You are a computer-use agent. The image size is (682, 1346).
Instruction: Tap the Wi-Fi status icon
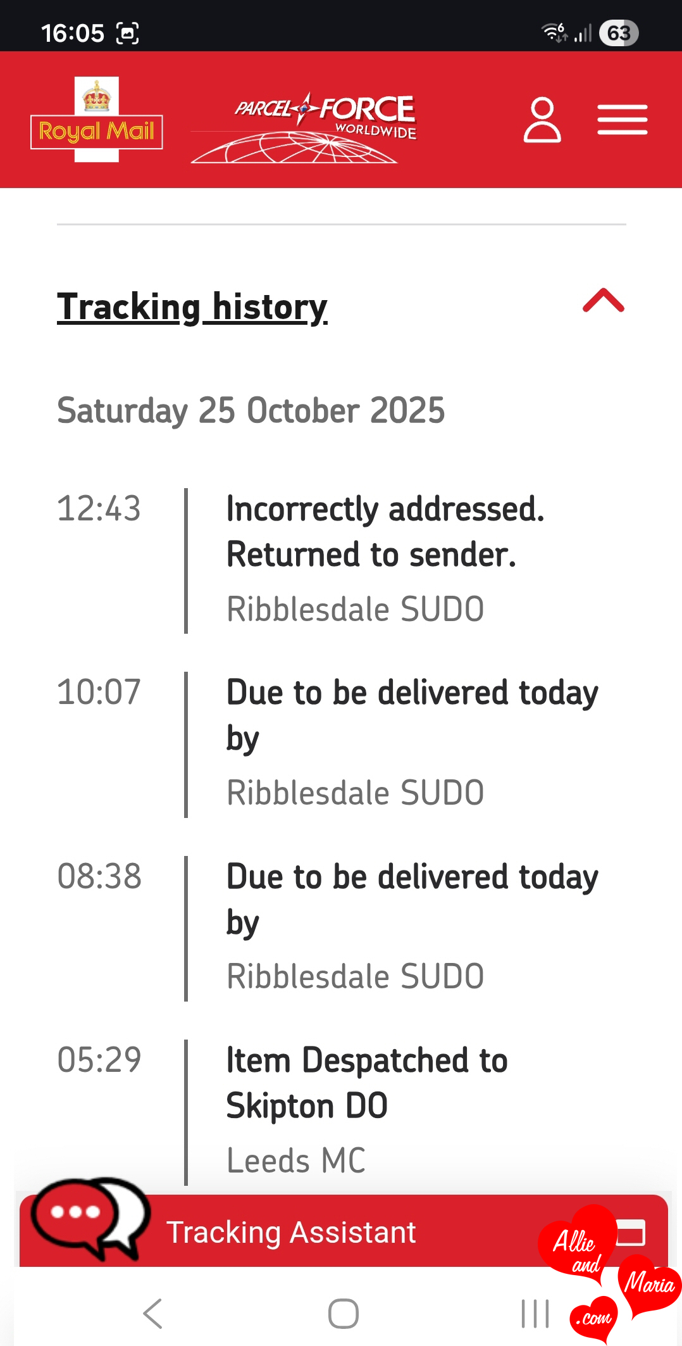pyautogui.click(x=554, y=32)
